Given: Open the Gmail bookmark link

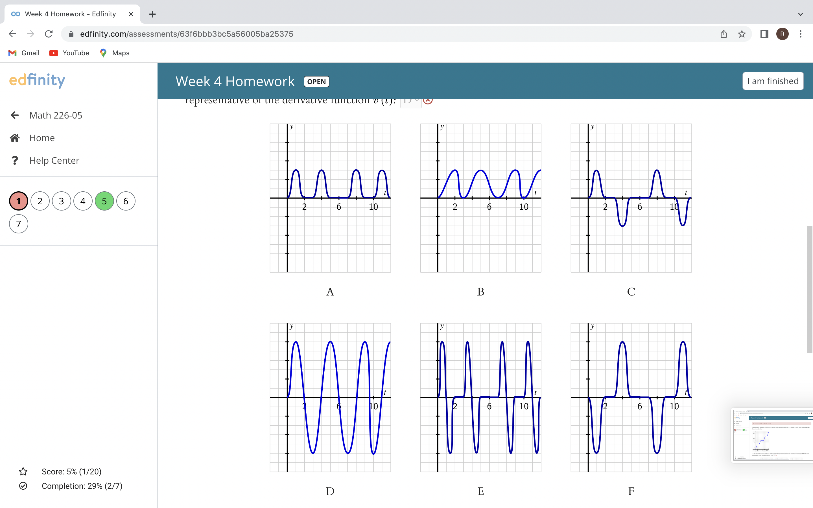Looking at the screenshot, I should tap(23, 53).
